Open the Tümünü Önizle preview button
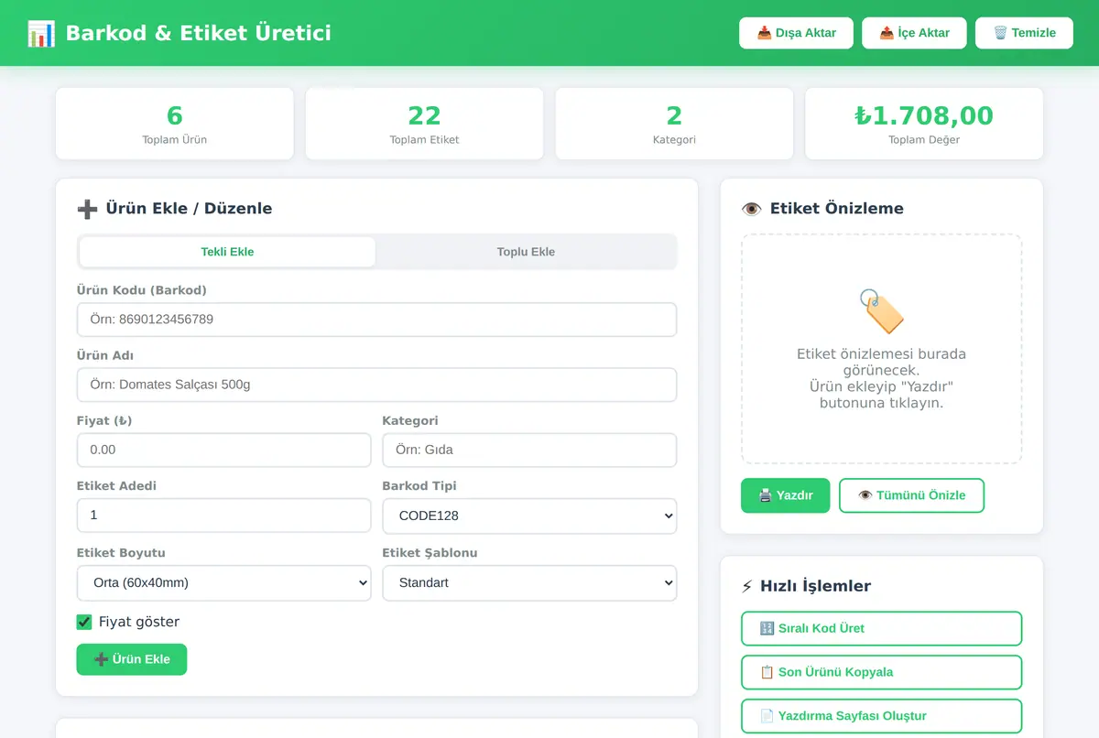The image size is (1099, 738). (912, 495)
